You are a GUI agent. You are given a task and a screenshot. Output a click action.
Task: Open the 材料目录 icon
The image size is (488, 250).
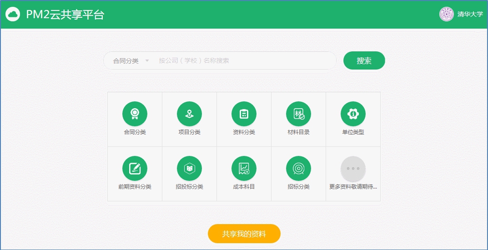[x=298, y=114]
